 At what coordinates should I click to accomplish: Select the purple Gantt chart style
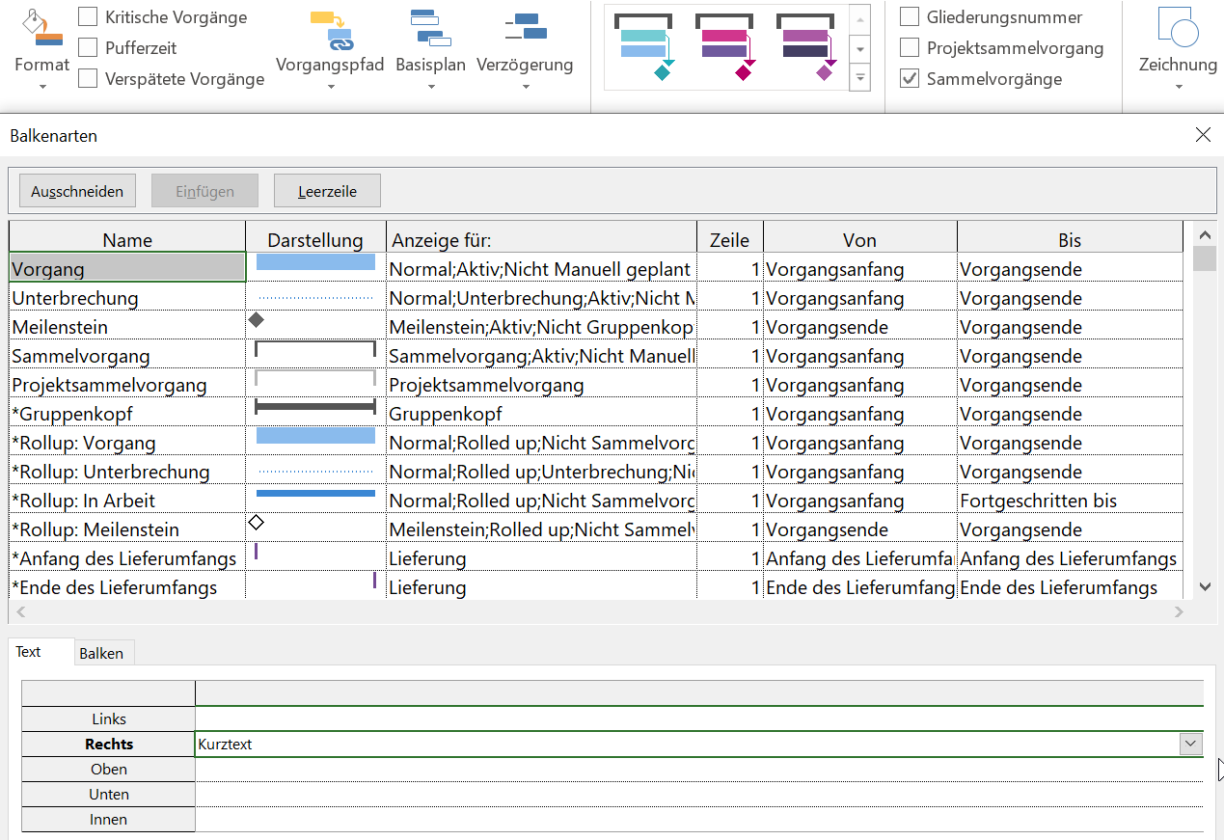805,47
